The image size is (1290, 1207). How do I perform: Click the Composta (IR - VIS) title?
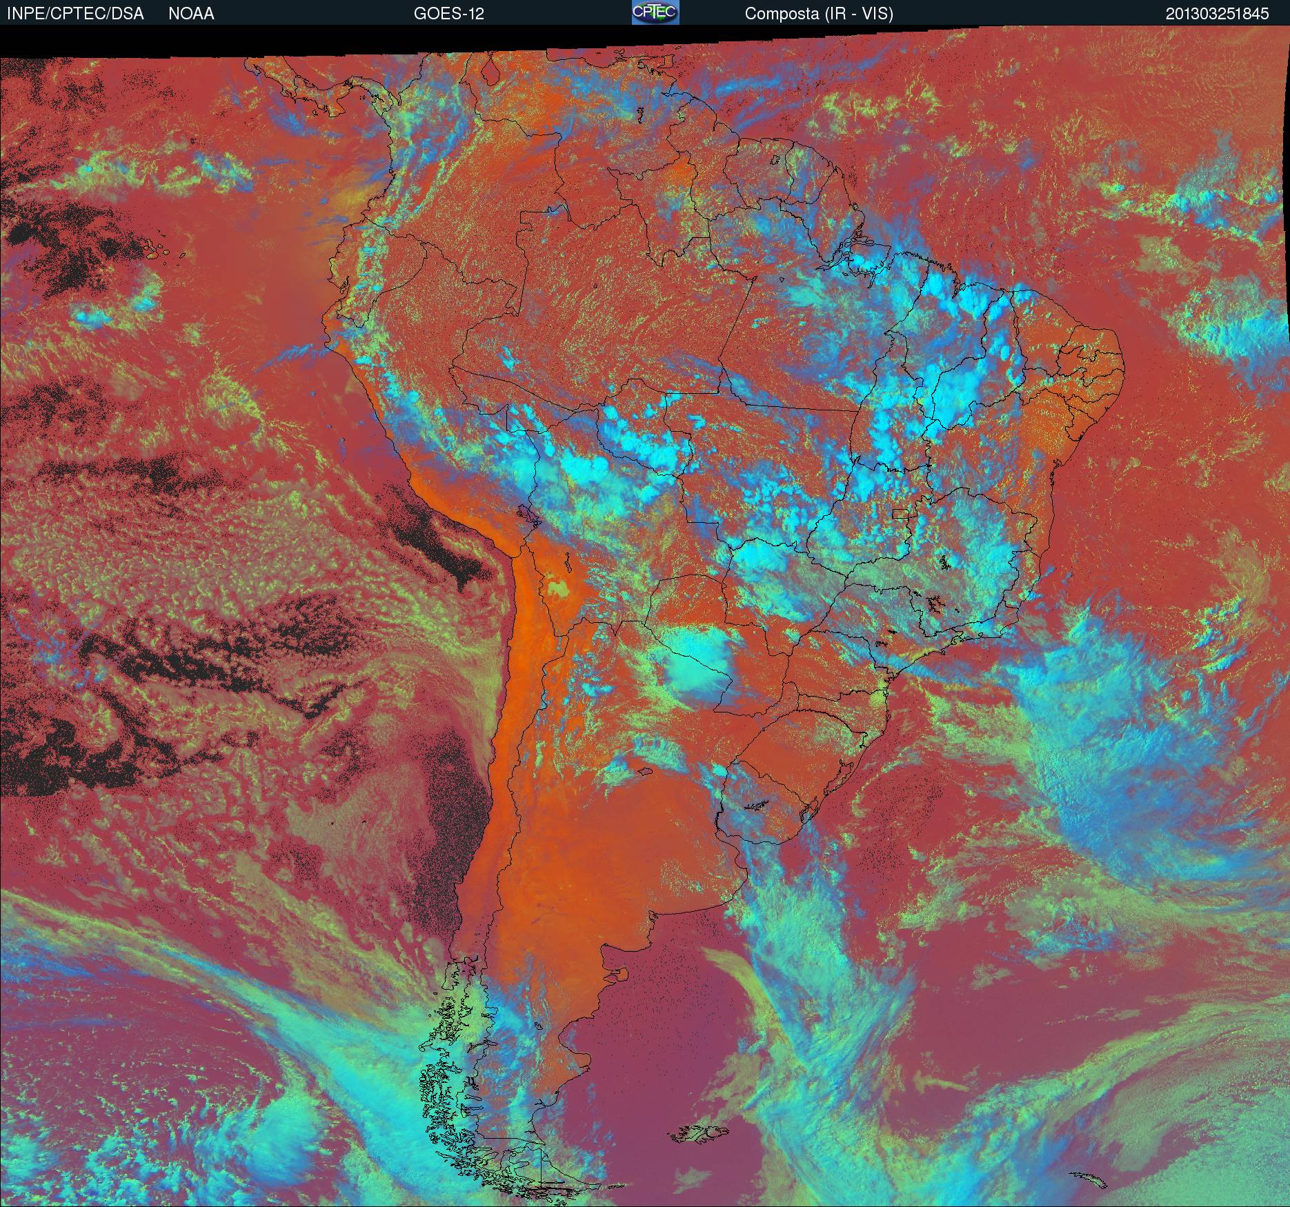coord(819,14)
